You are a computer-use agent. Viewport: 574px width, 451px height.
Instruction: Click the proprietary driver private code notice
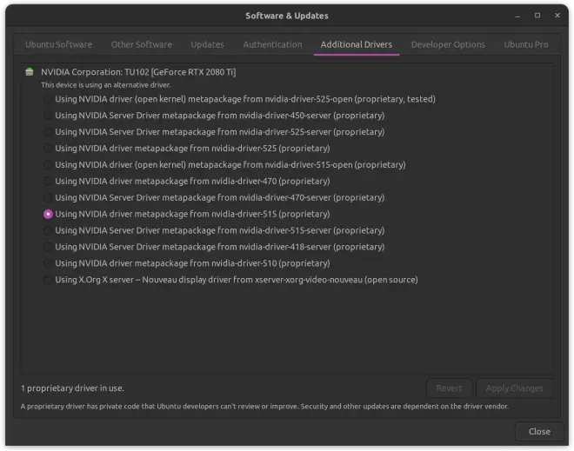click(264, 407)
